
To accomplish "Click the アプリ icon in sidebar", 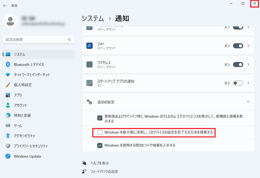I will (8, 95).
